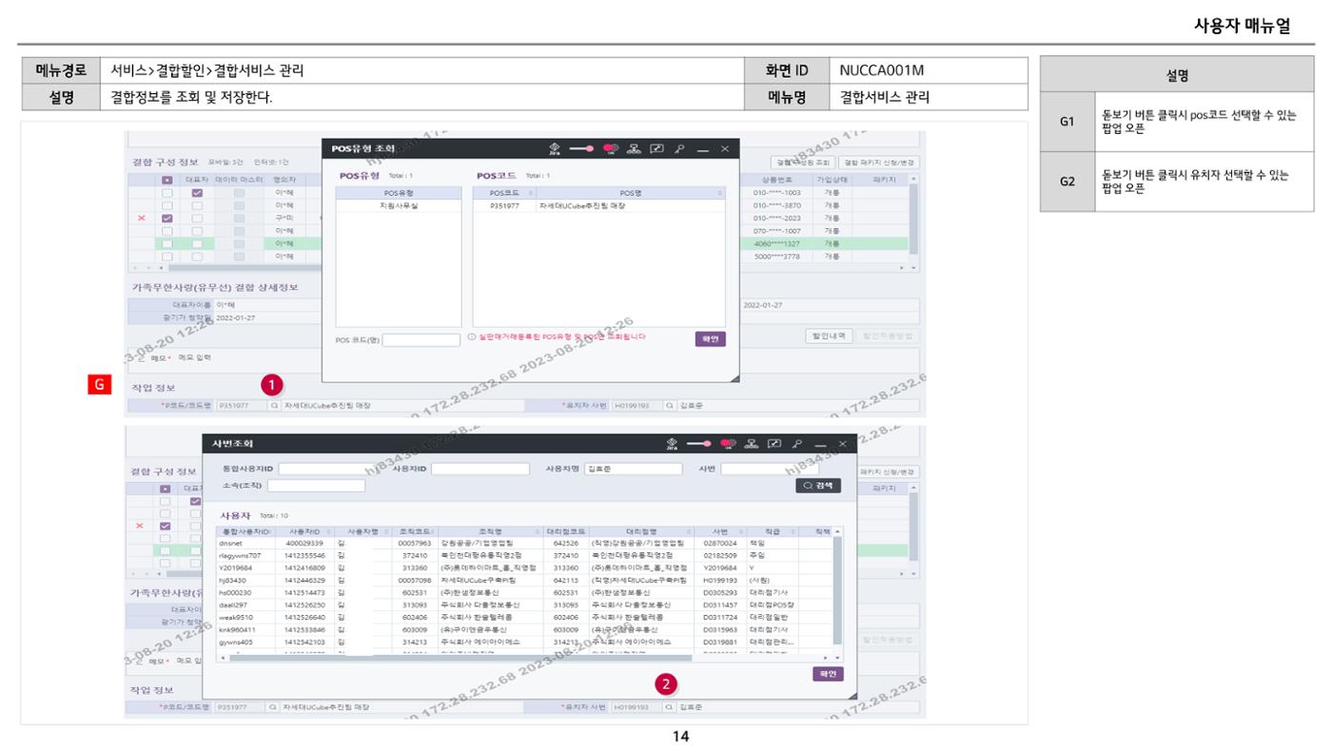Click the 사용자ID input field in 사번조회
The image size is (1332, 749).
480,469
